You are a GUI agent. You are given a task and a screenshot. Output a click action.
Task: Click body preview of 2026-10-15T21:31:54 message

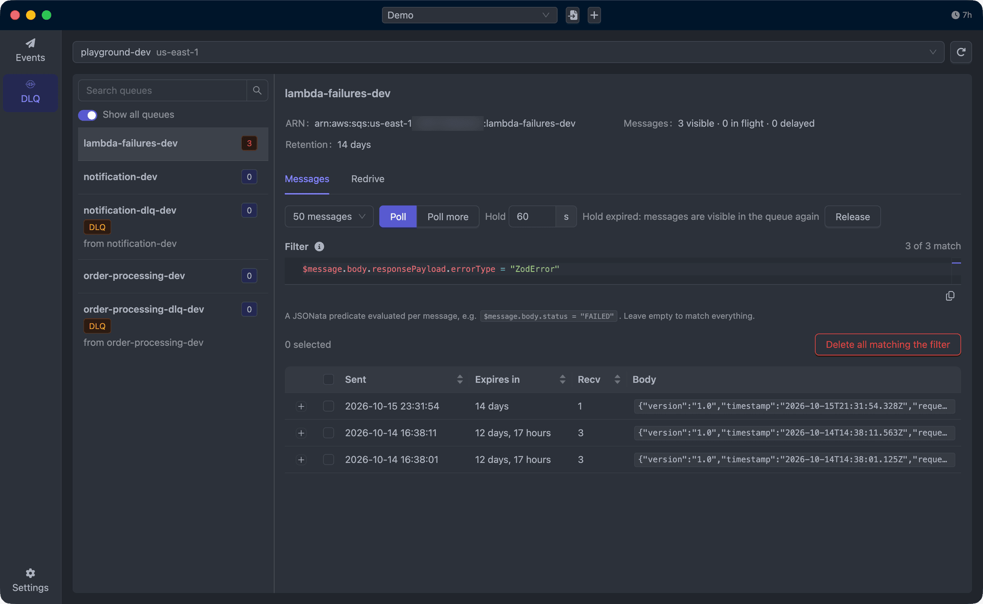[x=794, y=406]
